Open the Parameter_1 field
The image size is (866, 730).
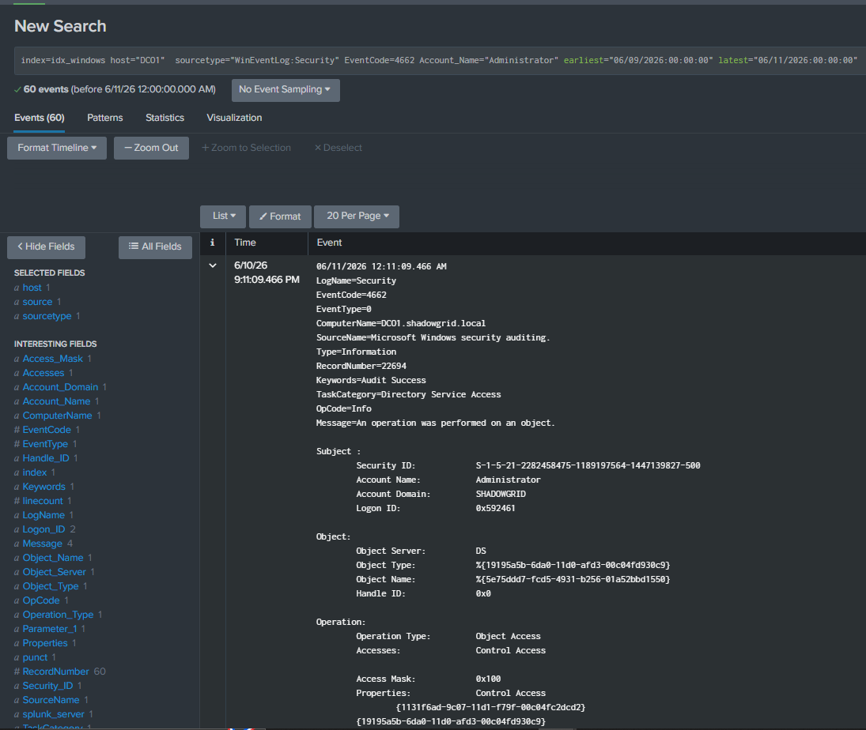[50, 629]
